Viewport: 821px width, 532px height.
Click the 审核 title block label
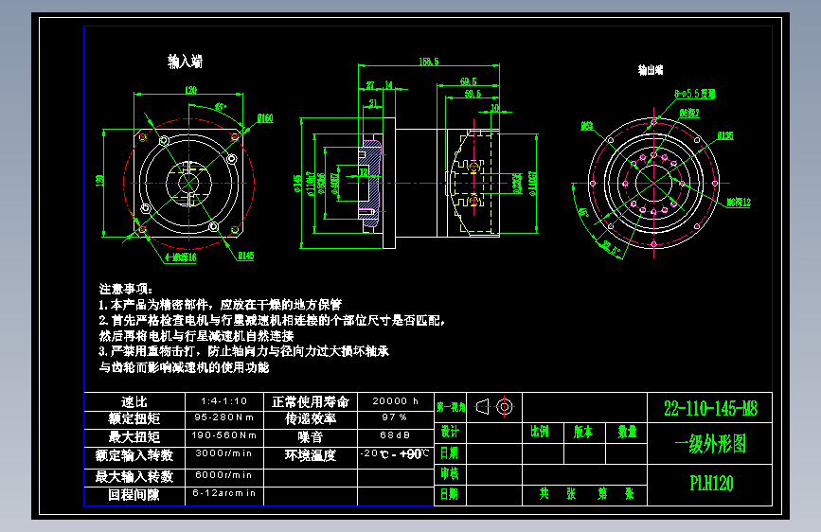450,474
